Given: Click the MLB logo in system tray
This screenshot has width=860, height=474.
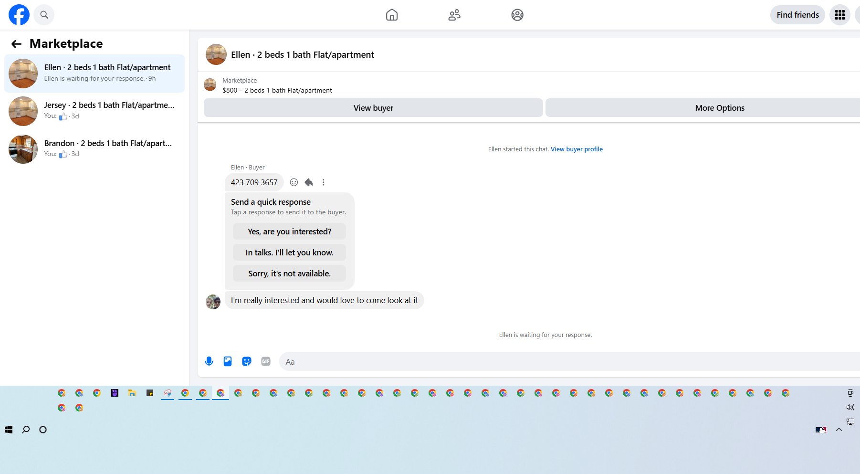Looking at the screenshot, I should point(821,430).
